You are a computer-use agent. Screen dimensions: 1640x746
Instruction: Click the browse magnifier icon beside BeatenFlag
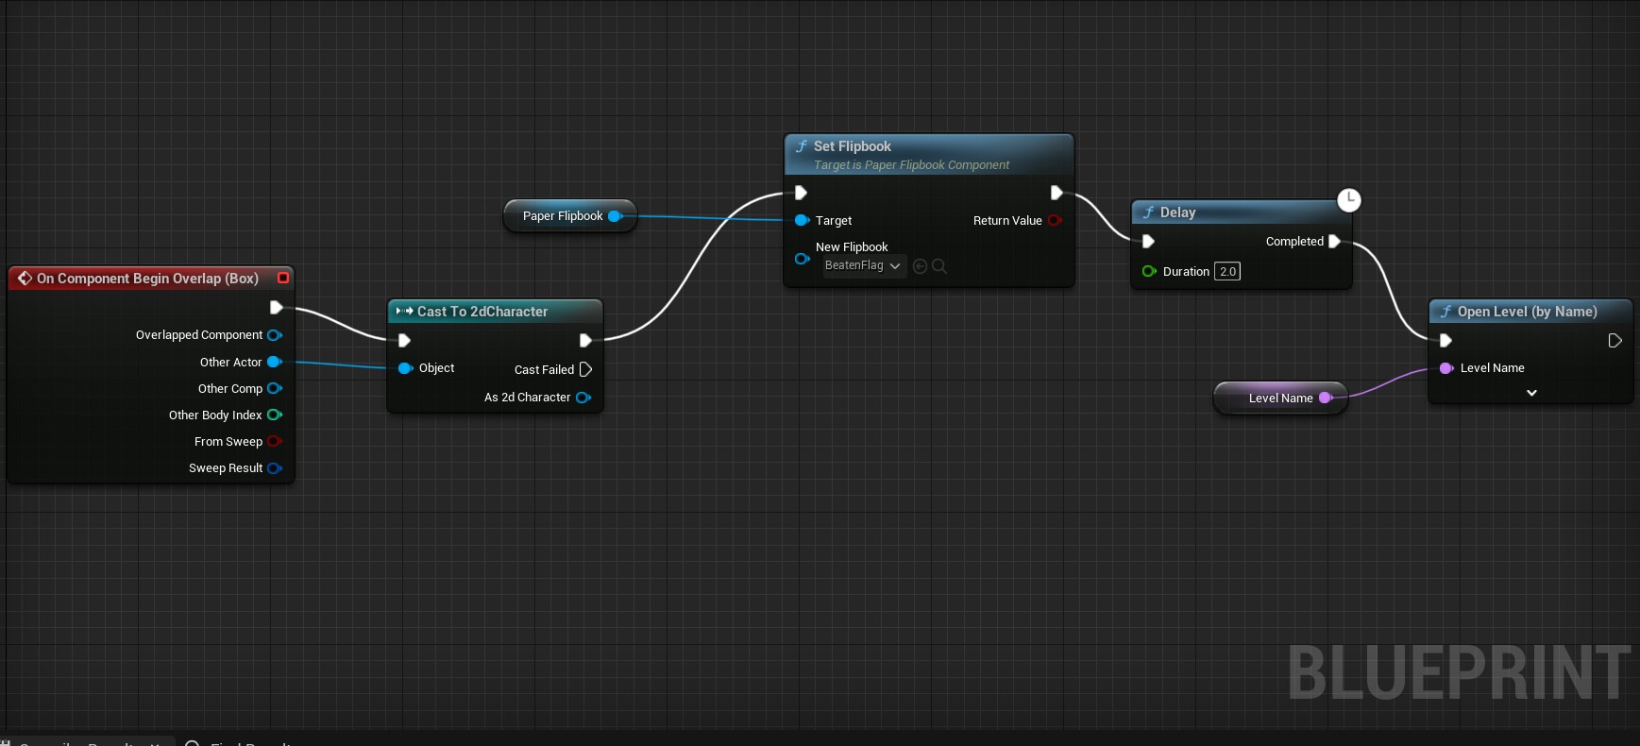pos(939,266)
